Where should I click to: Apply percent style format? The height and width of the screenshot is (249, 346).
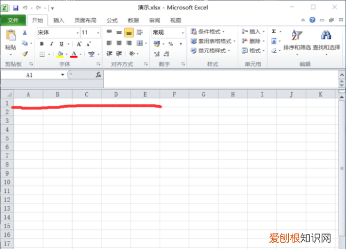pos(171,44)
